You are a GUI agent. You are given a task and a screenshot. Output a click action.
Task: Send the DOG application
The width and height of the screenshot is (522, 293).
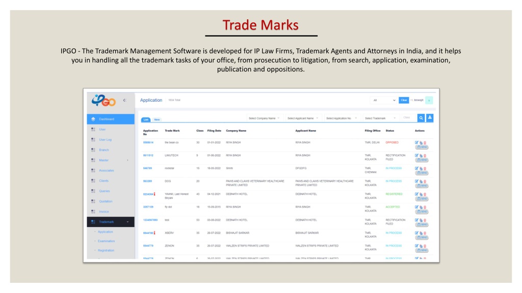coord(422,186)
